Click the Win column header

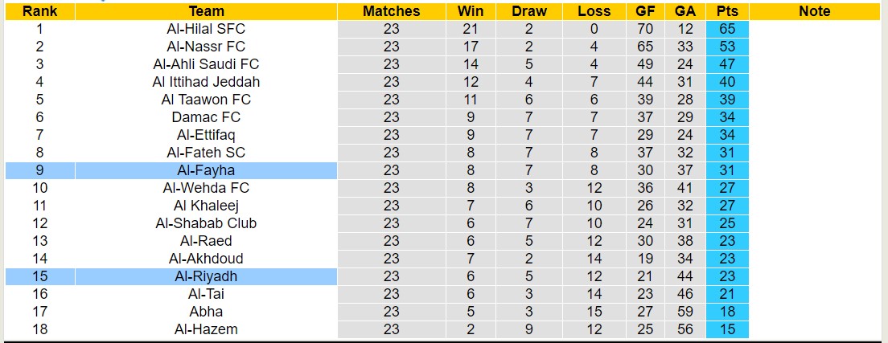click(471, 11)
